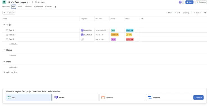
Task: Edit Task 1 due date Today – Mar 26
Action: tap(101, 30)
